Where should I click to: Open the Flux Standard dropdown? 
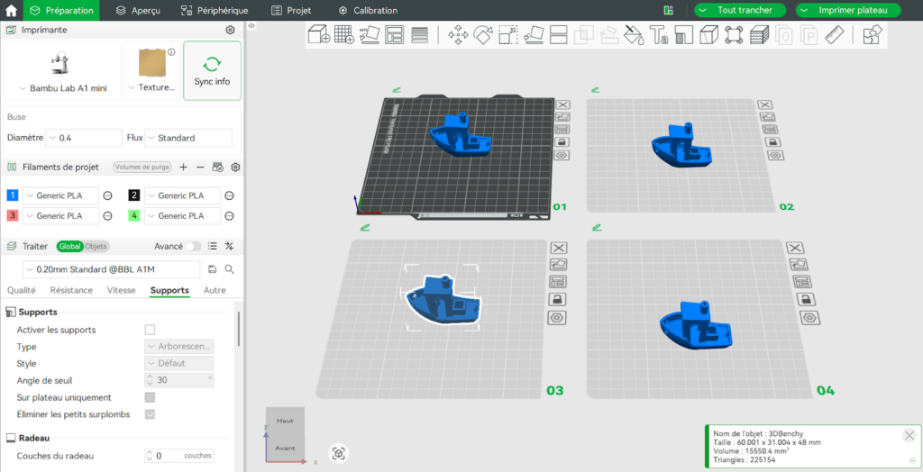click(188, 139)
